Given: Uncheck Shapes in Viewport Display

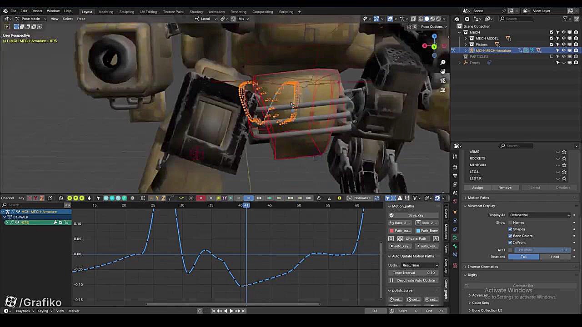Looking at the screenshot, I should [510, 229].
